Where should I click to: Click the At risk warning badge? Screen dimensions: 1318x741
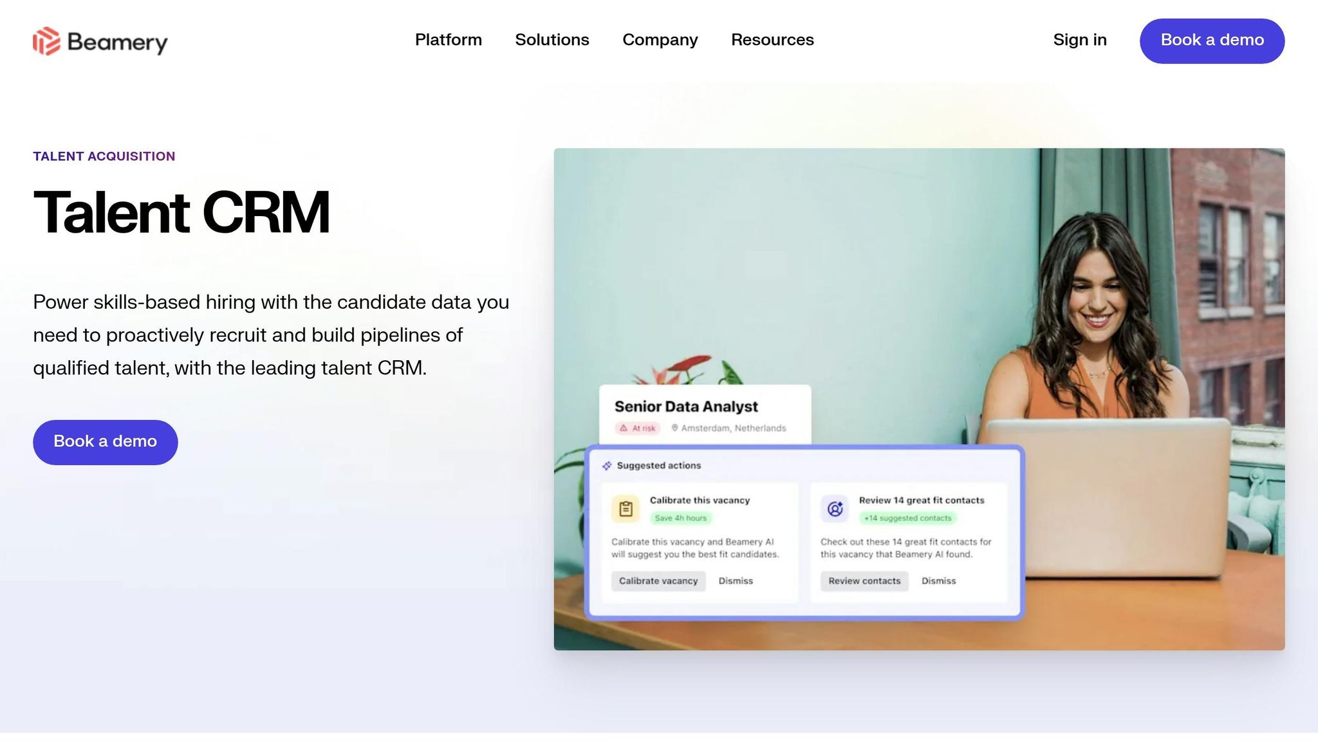(637, 428)
